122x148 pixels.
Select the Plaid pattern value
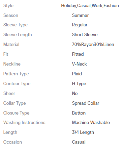point(77,74)
